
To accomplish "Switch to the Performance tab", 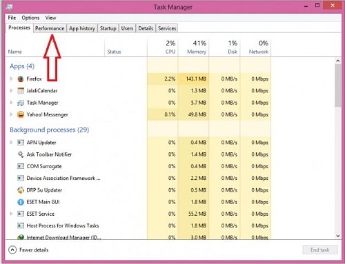I will pos(50,28).
